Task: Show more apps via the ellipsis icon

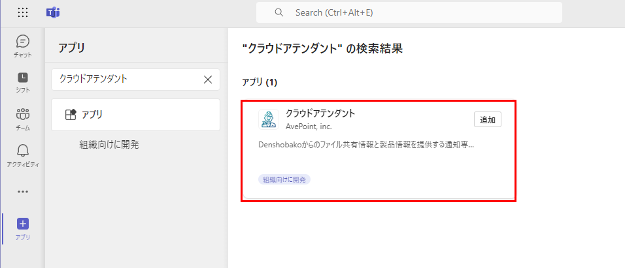Action: tap(23, 192)
